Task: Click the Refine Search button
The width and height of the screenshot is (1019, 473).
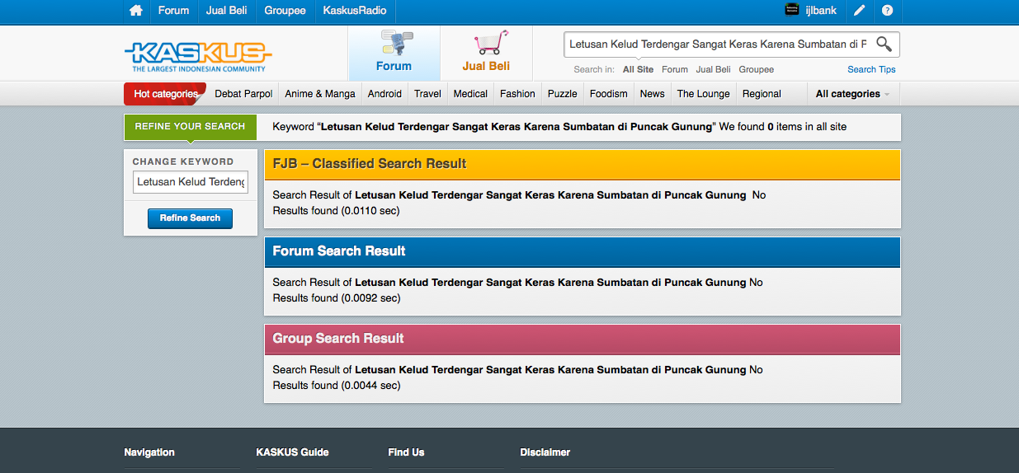Action: click(190, 218)
